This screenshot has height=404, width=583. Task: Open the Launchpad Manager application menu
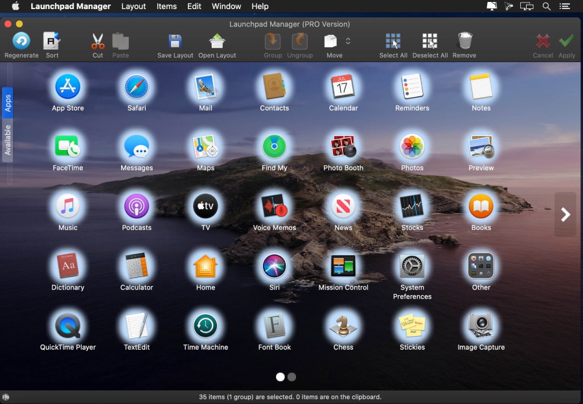coord(71,6)
